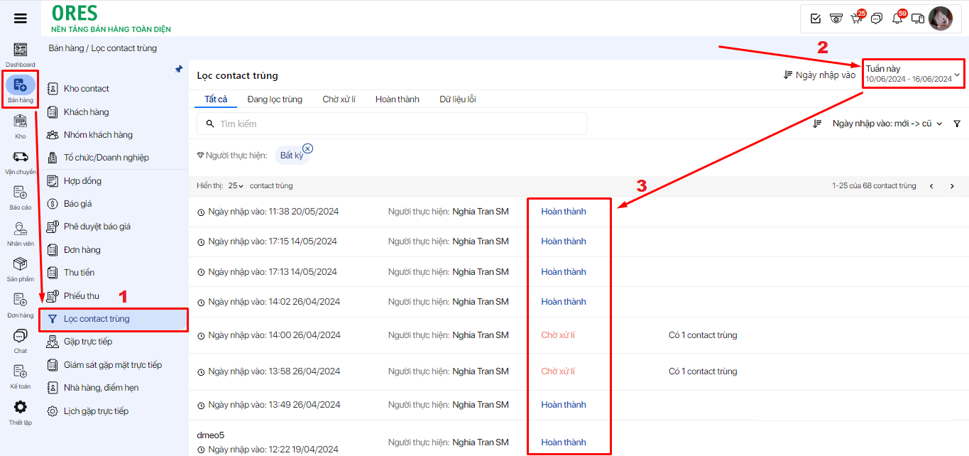The width and height of the screenshot is (969, 456).
Task: Open the checklist tasks icon in header
Action: click(816, 18)
